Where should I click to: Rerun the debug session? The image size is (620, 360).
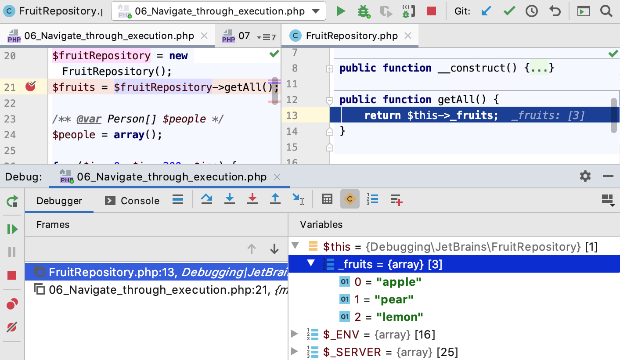[12, 202]
